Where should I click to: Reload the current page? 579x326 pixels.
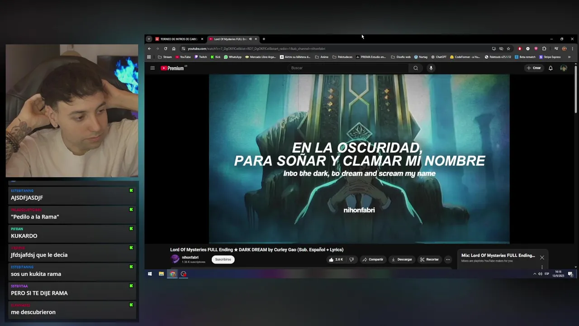coord(166,48)
